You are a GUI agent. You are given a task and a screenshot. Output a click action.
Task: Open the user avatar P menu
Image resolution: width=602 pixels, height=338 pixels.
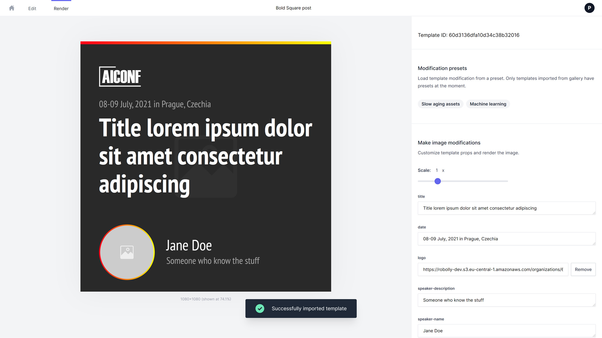coord(589,8)
